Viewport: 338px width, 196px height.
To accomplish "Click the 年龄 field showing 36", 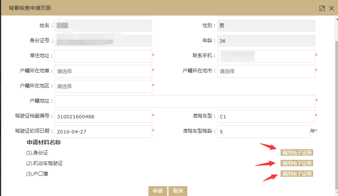I will tap(266, 41).
